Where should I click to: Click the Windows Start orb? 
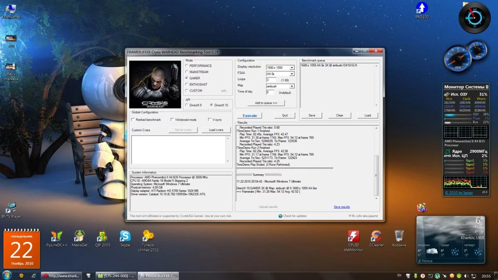coord(7,275)
